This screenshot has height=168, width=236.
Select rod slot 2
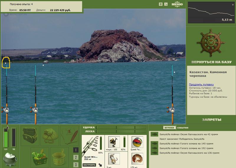[76, 157]
